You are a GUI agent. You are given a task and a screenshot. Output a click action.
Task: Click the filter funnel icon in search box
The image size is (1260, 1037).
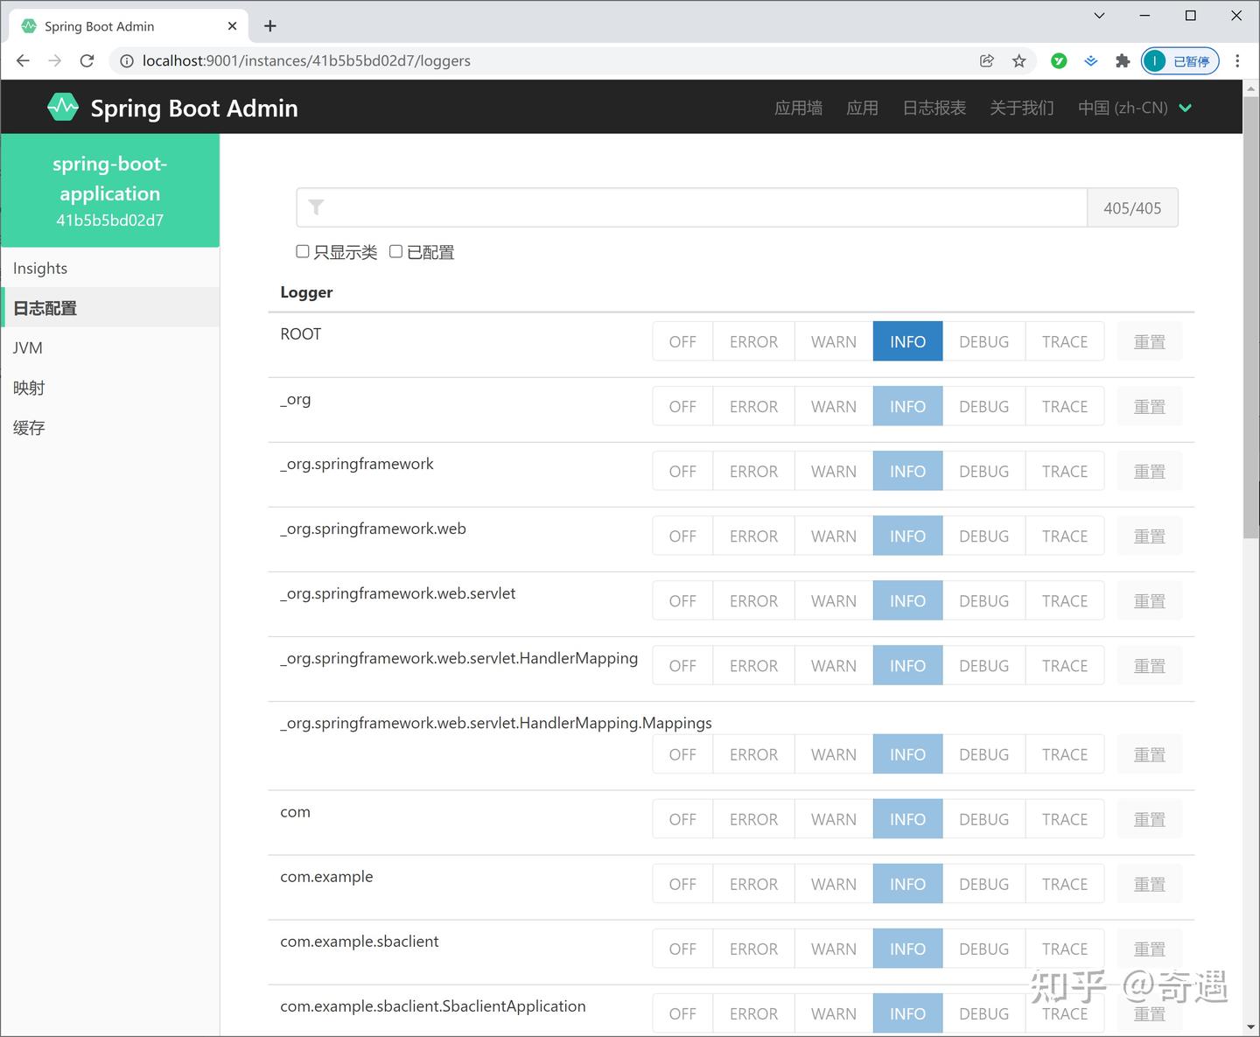click(x=315, y=207)
